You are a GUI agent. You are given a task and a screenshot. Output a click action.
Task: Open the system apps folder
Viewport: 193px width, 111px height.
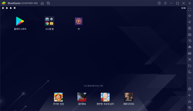49,21
